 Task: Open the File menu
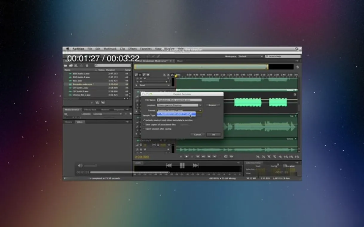[90, 49]
